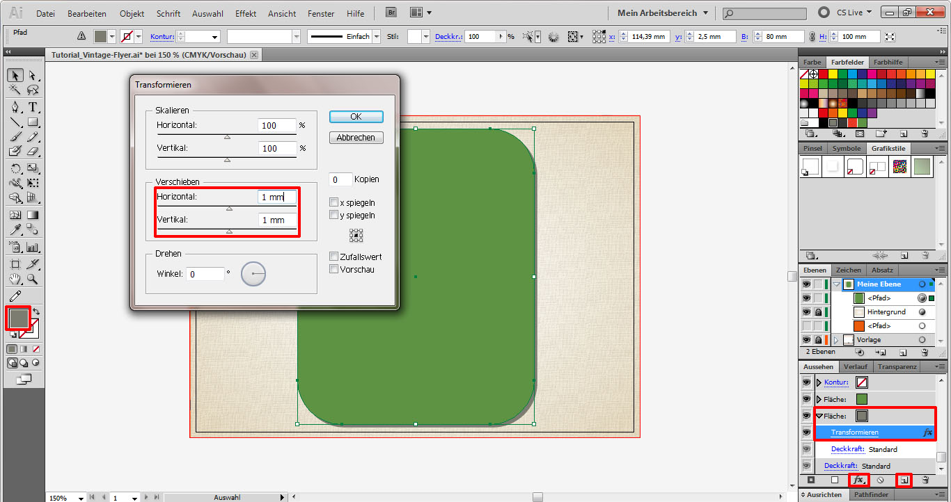Select the Pen tool
This screenshot has height=502, width=951.
(x=15, y=107)
